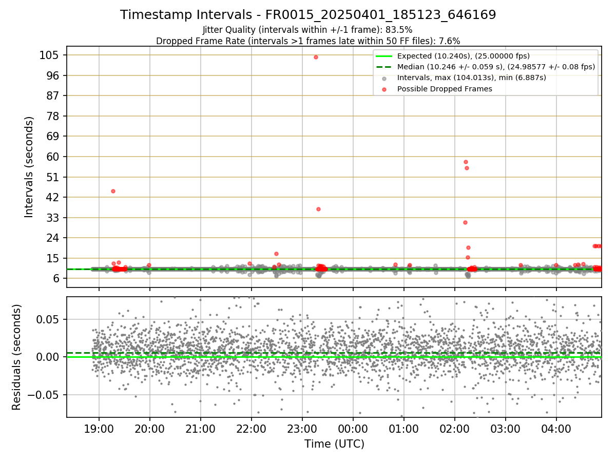Click the '42' y-axis tick label
The height and width of the screenshot is (462, 616).
click(x=52, y=197)
